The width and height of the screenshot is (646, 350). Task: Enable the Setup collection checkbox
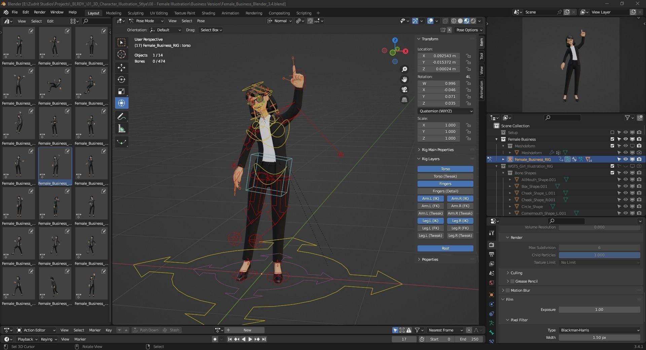click(x=612, y=133)
